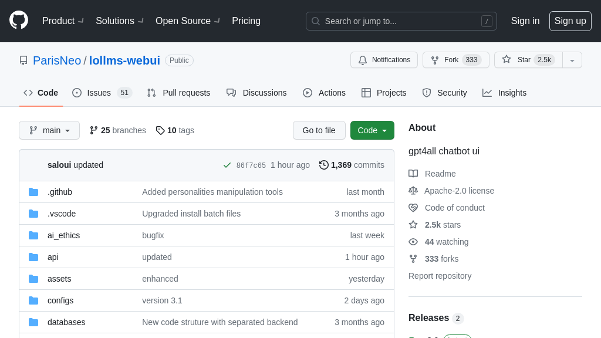Click the Sign up button

(570, 21)
